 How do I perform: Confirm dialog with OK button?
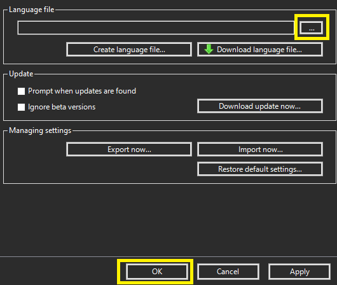tap(157, 272)
